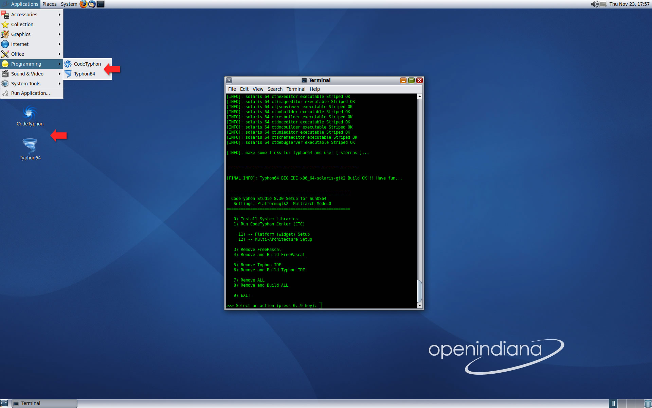Click the Terminal prompt input cursor
Image resolution: width=652 pixels, height=408 pixels.
click(x=320, y=306)
